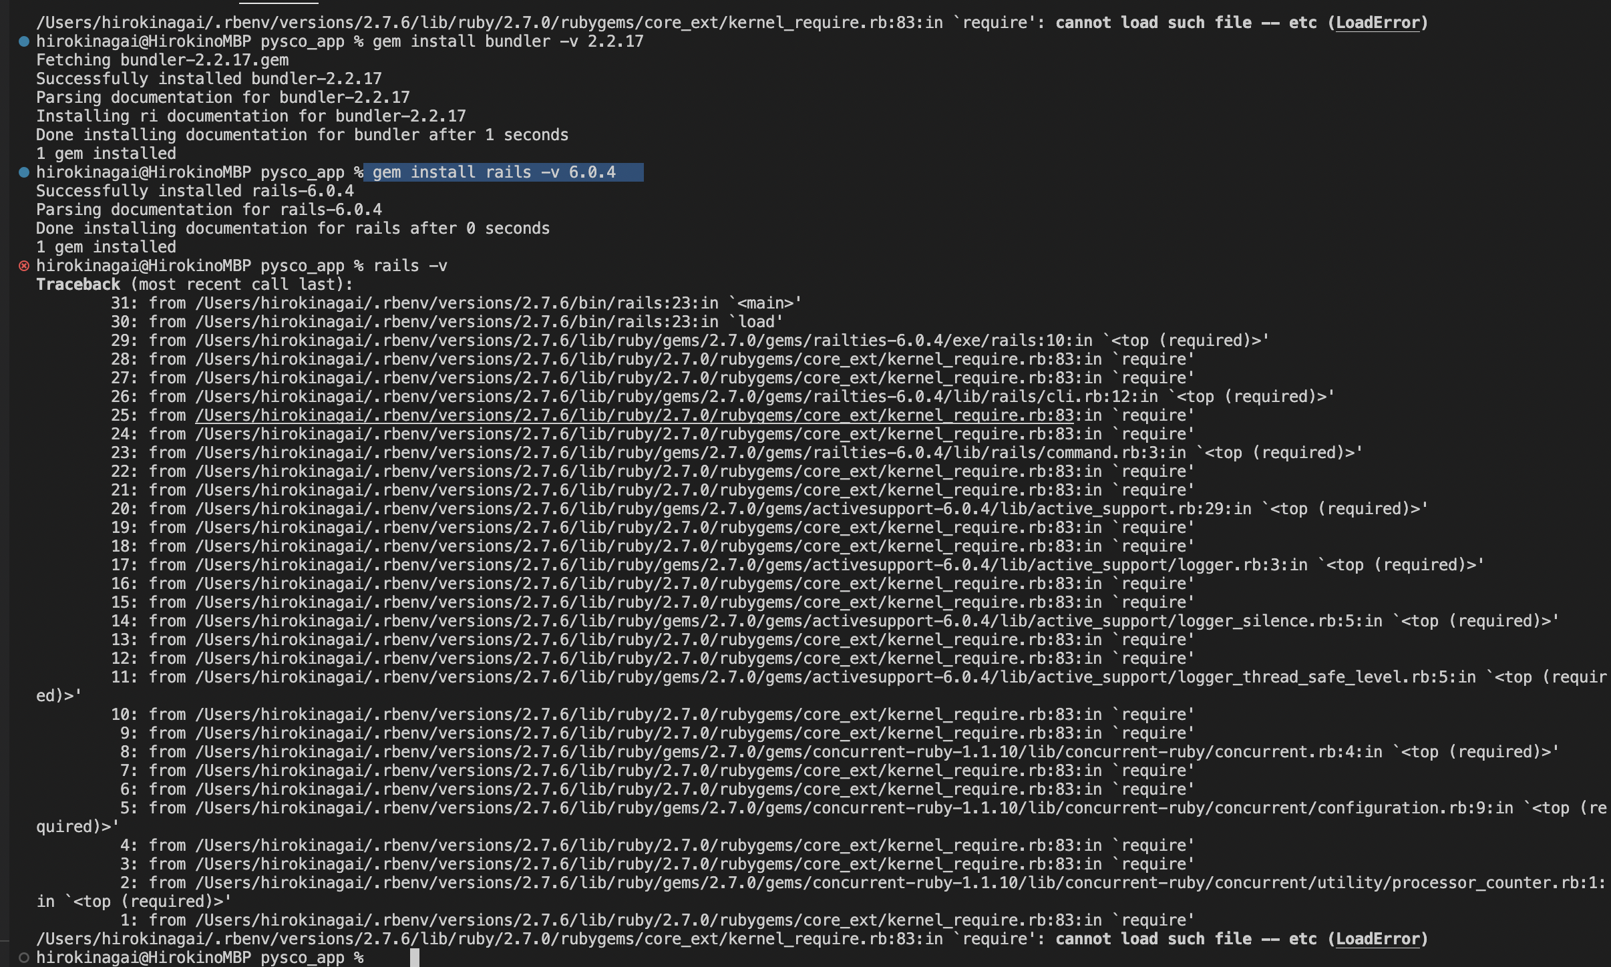The height and width of the screenshot is (967, 1611).
Task: Click the blue success dot beside gem install bundler
Action: pyautogui.click(x=25, y=41)
